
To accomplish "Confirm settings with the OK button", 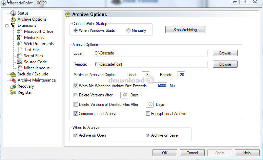I will click(165, 153).
